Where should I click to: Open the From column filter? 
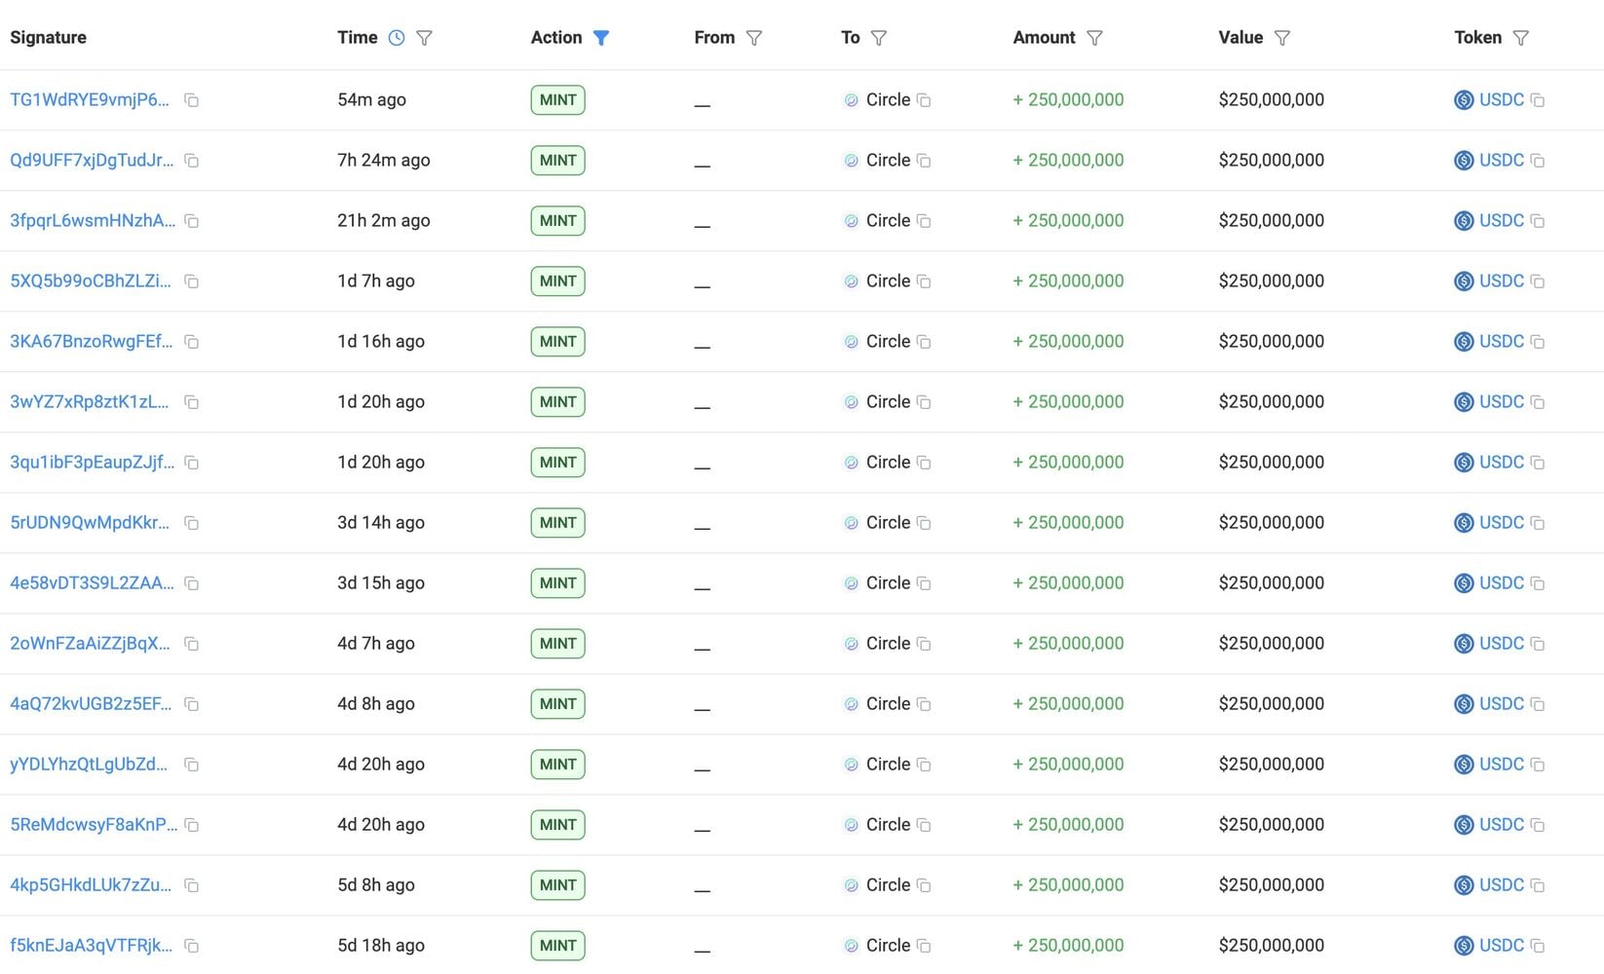click(x=753, y=38)
